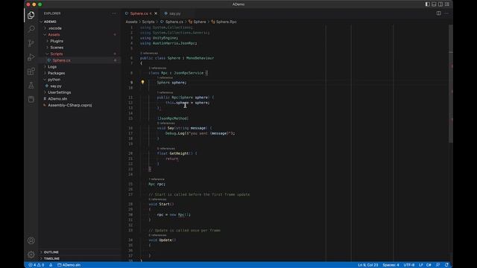Open the Customize Layout control
This screenshot has width=477, height=268.
pyautogui.click(x=447, y=4)
